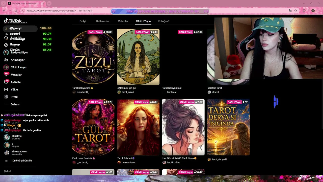
Task: Click the Şirket footer heading
Action: pos(7,171)
